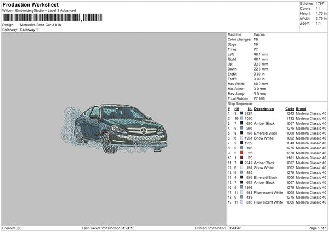Click 'Fluorescent White' in stop 19 row

point(268,202)
